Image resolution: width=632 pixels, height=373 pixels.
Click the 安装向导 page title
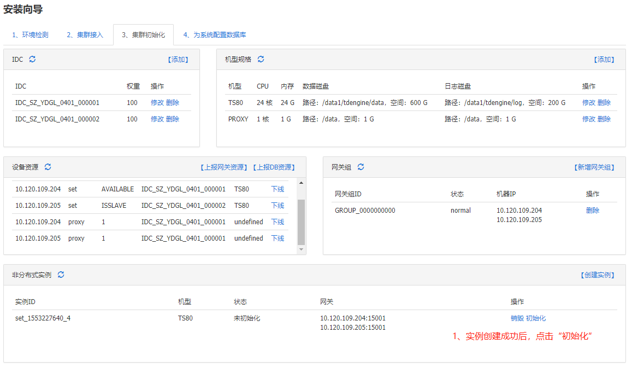(x=23, y=9)
